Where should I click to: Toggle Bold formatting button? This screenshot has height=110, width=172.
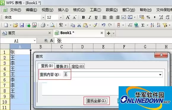(83, 17)
